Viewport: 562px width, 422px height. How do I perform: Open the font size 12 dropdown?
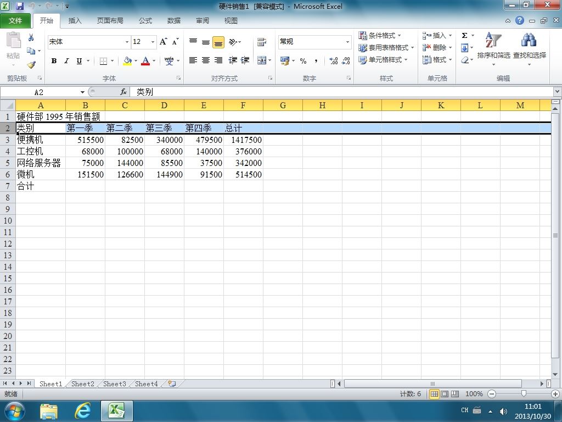(153, 42)
